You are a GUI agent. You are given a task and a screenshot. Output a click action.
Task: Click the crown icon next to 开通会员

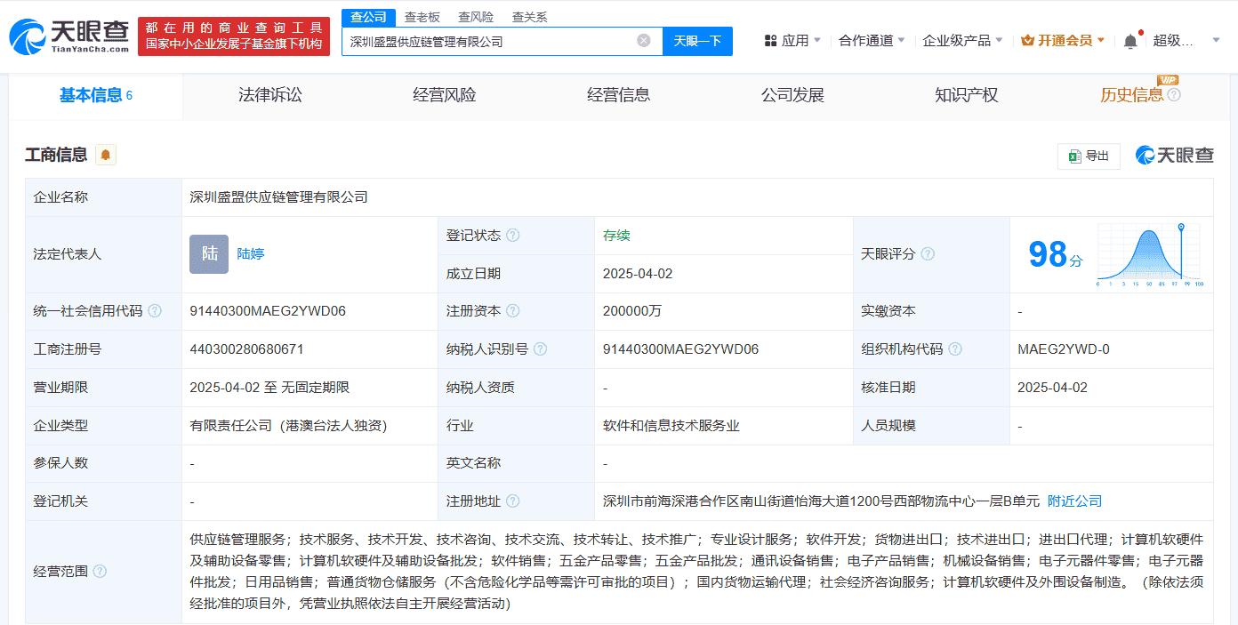click(1029, 40)
